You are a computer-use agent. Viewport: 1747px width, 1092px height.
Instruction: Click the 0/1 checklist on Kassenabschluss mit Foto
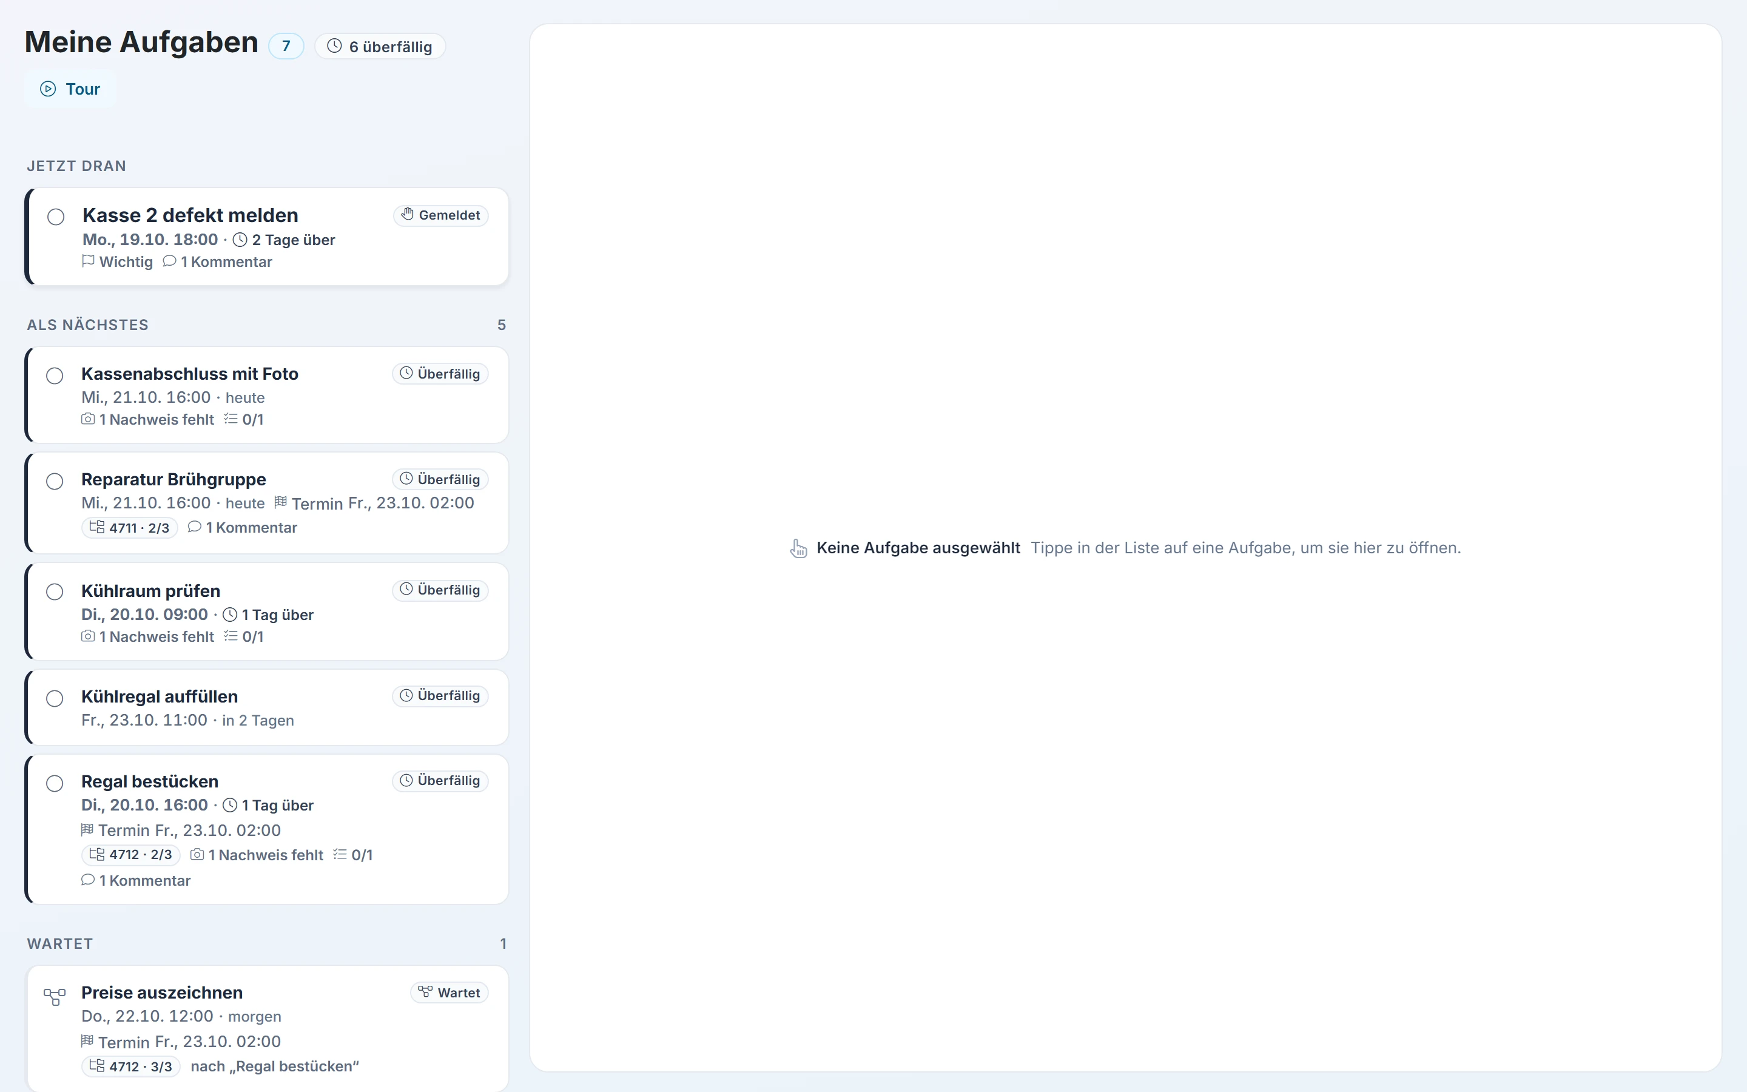pyautogui.click(x=244, y=419)
